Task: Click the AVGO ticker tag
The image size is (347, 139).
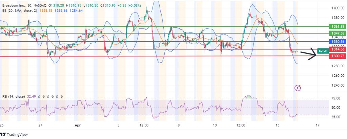Action: (323, 51)
